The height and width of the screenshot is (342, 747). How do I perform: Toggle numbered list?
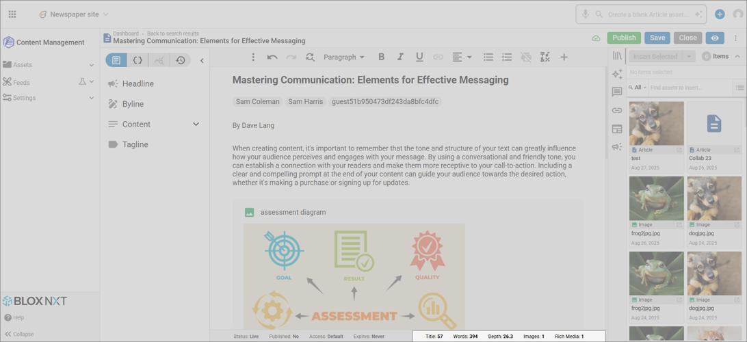[x=507, y=57]
